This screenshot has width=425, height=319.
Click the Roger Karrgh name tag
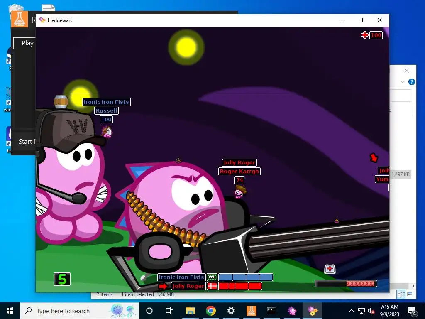[239, 171]
